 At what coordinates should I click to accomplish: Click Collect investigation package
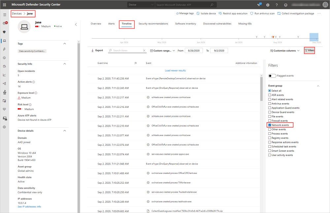pyautogui.click(x=296, y=14)
